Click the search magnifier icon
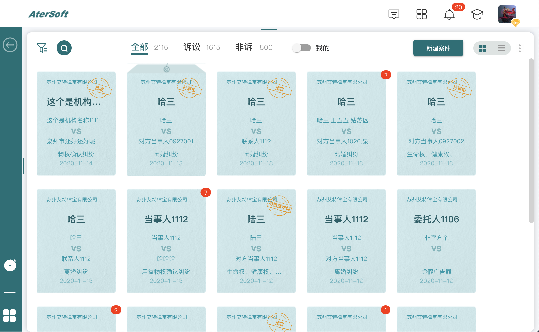 (64, 48)
